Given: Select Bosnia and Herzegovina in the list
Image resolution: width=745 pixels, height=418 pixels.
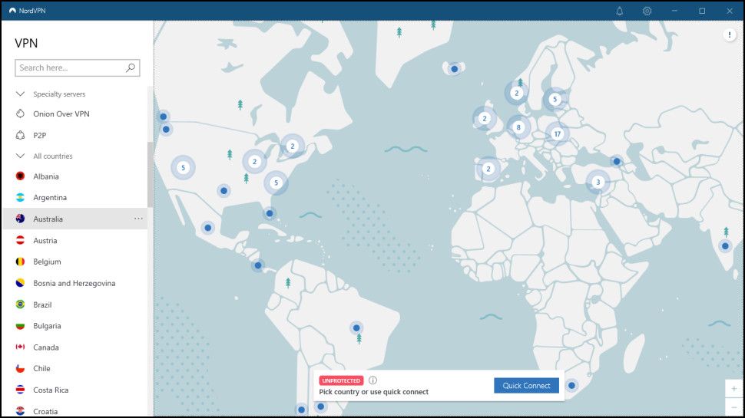Looking at the screenshot, I should 74,283.
